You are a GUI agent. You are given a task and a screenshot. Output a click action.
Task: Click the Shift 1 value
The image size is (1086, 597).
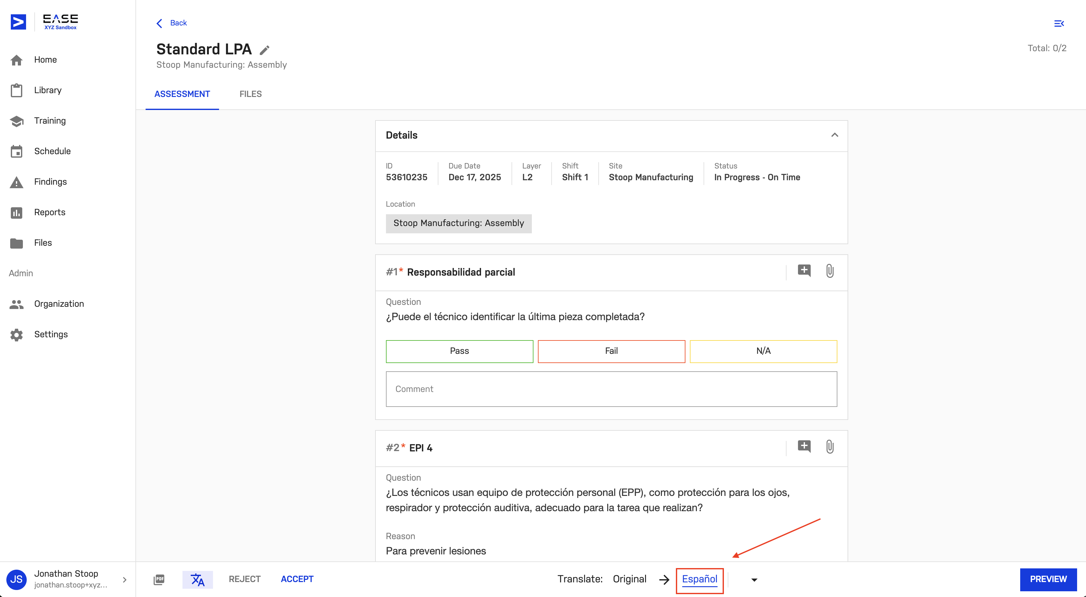tap(575, 177)
